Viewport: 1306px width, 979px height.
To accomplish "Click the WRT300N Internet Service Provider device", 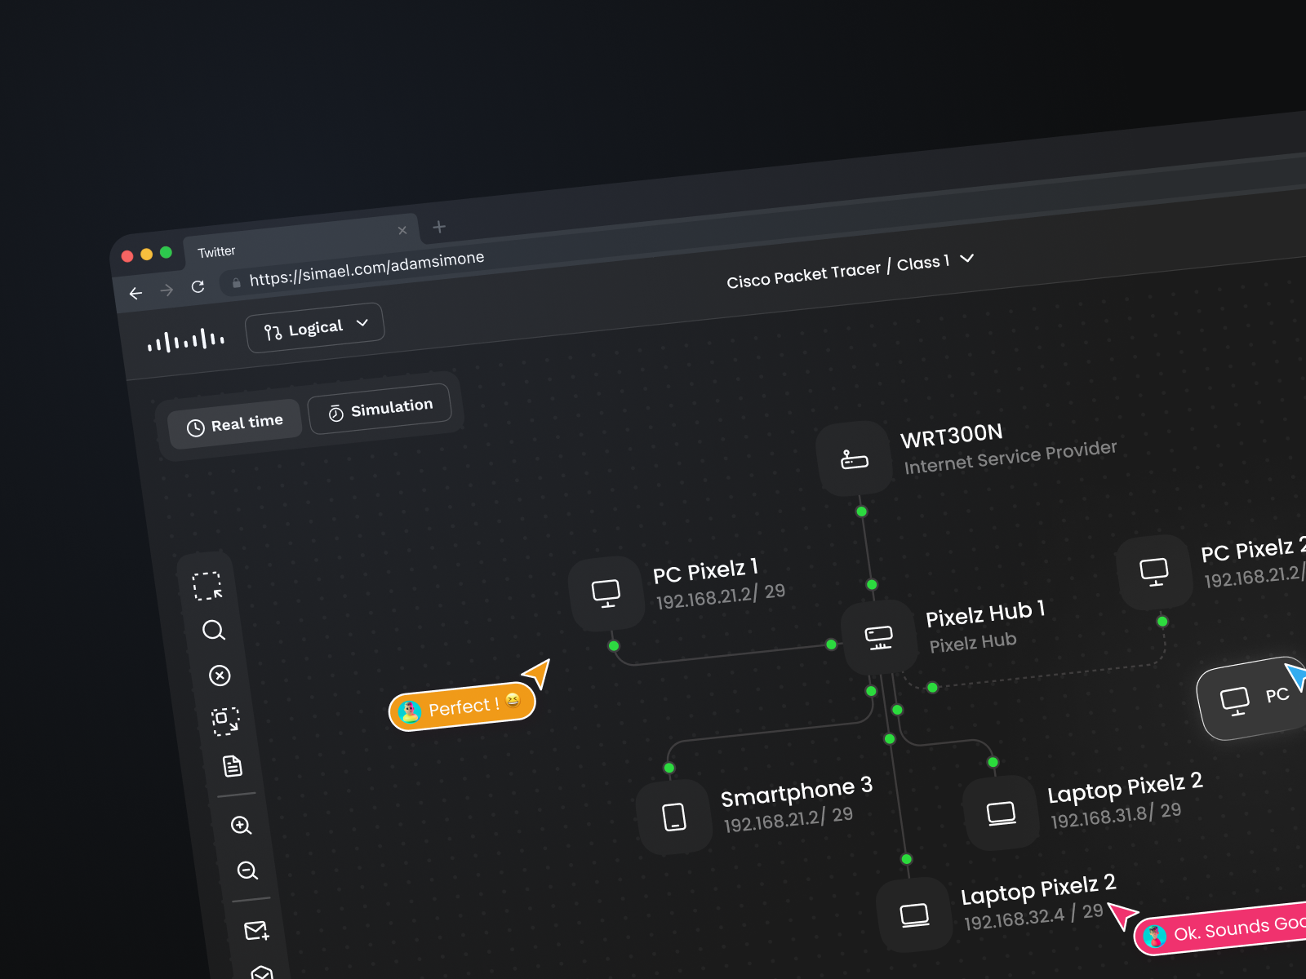I will (x=854, y=457).
